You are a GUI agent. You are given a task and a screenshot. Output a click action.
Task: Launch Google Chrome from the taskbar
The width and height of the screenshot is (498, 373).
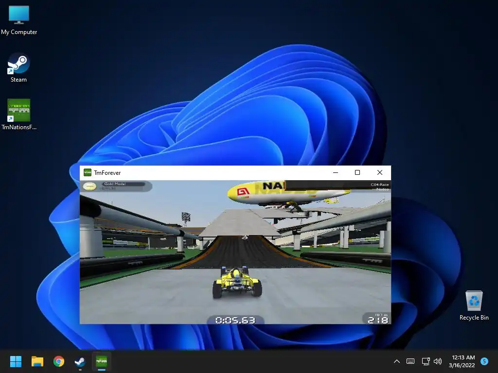(59, 361)
